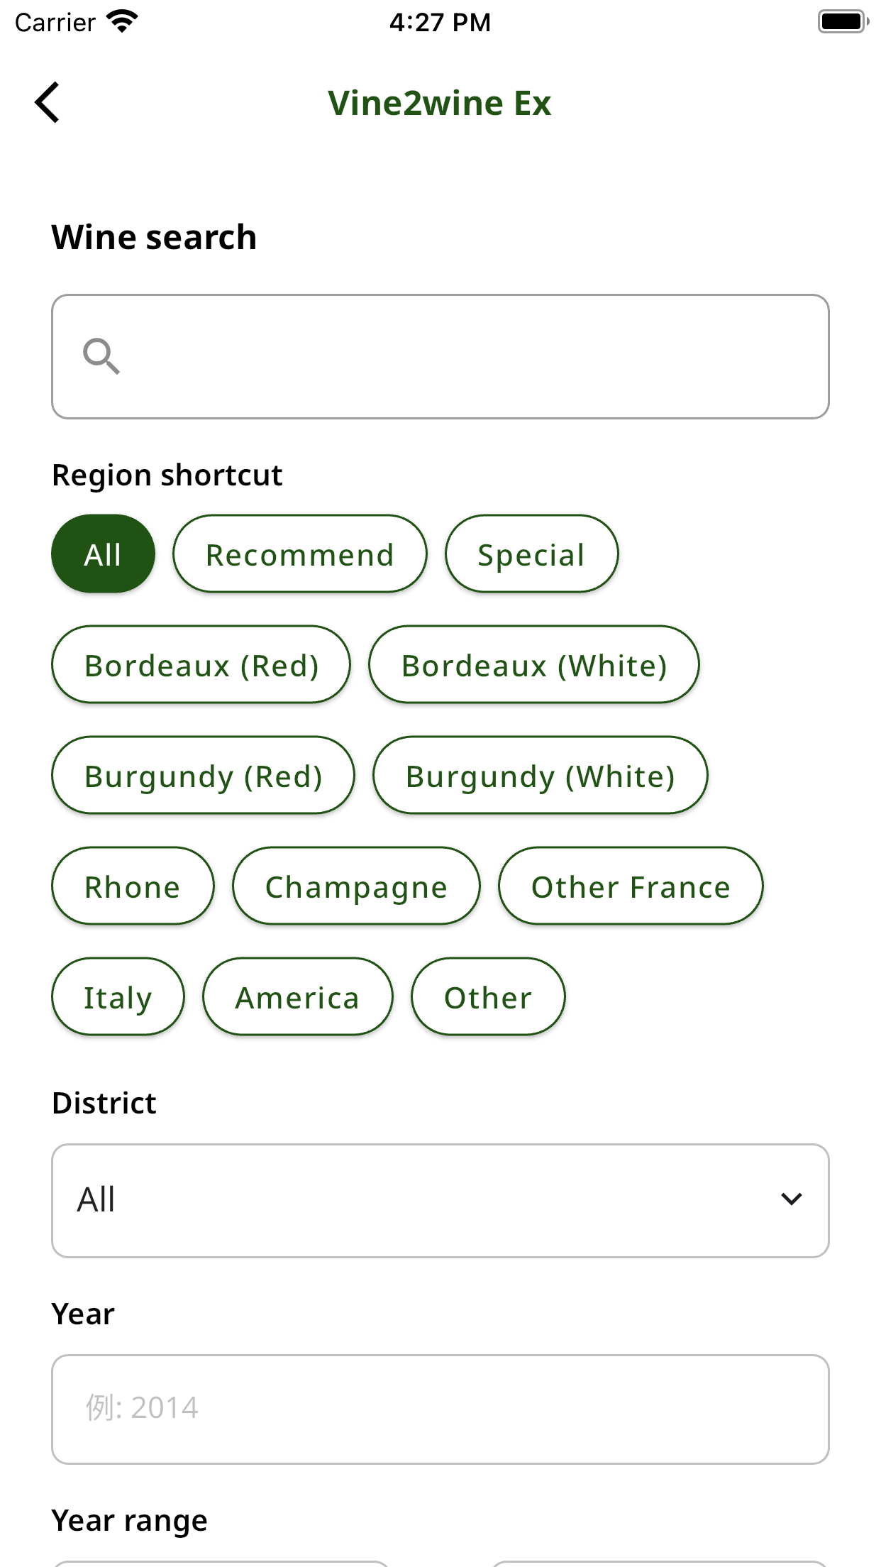Tap the back arrow icon
881x1567 pixels.
[x=47, y=102]
